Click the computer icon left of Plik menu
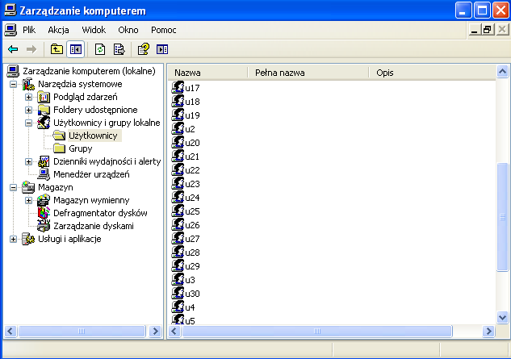 10,30
